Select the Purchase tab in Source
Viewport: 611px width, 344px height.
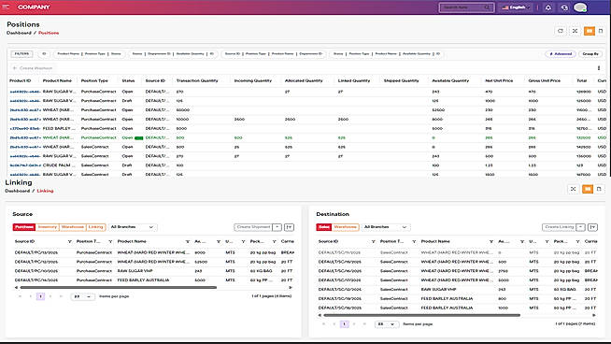click(x=23, y=227)
